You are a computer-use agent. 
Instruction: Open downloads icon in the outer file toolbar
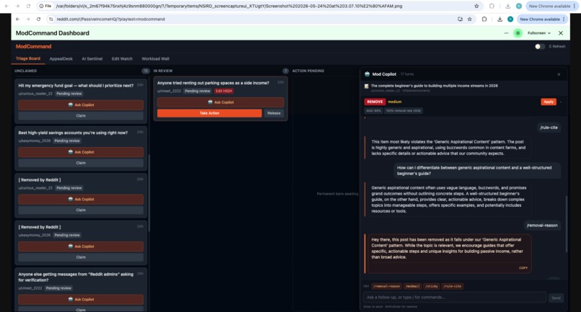pos(507,6)
